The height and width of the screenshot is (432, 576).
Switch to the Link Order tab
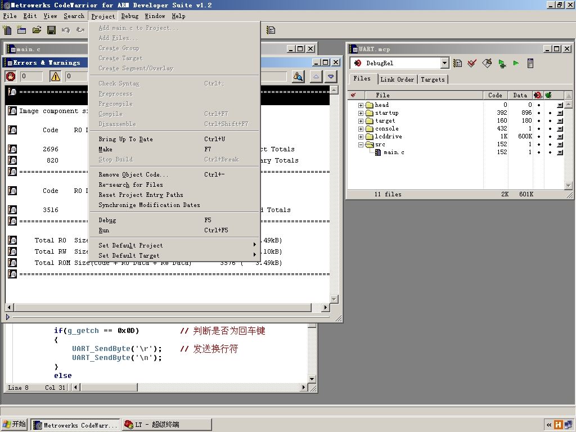pyautogui.click(x=397, y=79)
